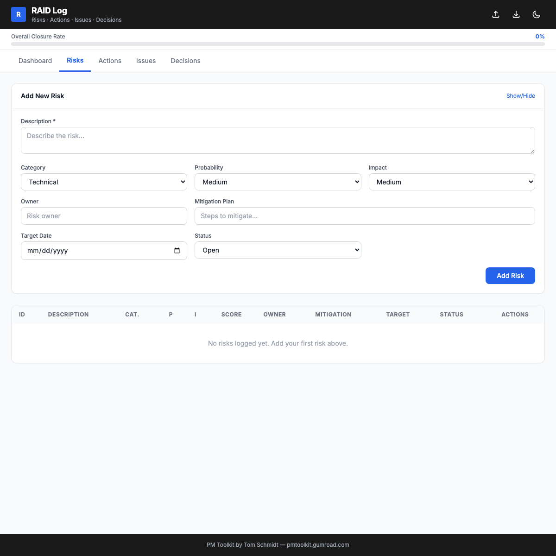This screenshot has height=556, width=556.
Task: Expand the Probability dropdown
Action: (278, 182)
